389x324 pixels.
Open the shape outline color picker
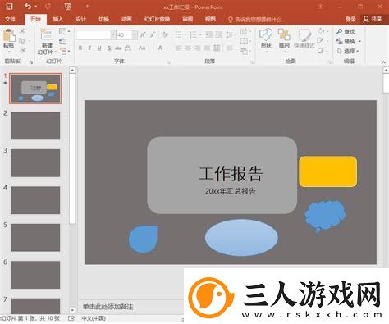pyautogui.click(x=323, y=41)
